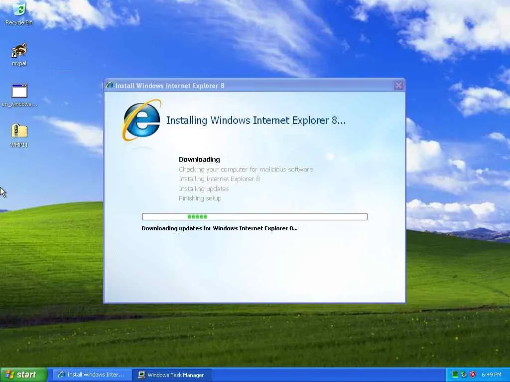This screenshot has width=510, height=382.
Task: Close the Install Windows Internet Explorer 8 dialog
Action: click(398, 86)
